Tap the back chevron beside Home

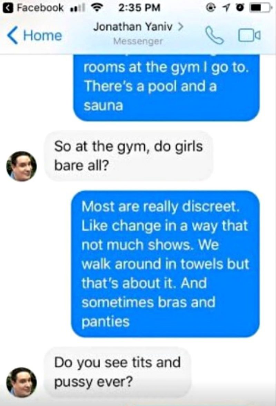[12, 36]
